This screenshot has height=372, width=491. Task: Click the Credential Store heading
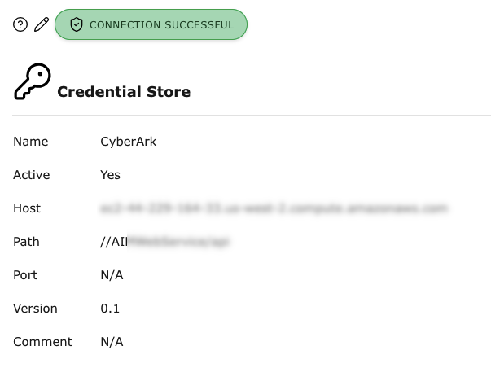click(x=124, y=92)
